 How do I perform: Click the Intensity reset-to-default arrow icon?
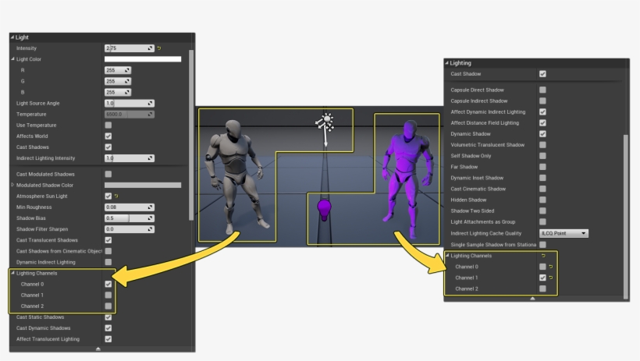tap(160, 48)
